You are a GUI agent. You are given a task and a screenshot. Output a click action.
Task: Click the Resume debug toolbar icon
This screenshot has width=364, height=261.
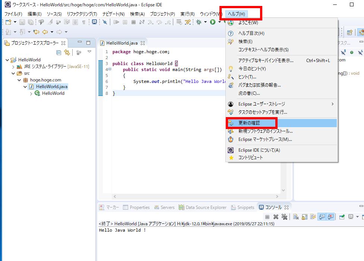coord(116,22)
